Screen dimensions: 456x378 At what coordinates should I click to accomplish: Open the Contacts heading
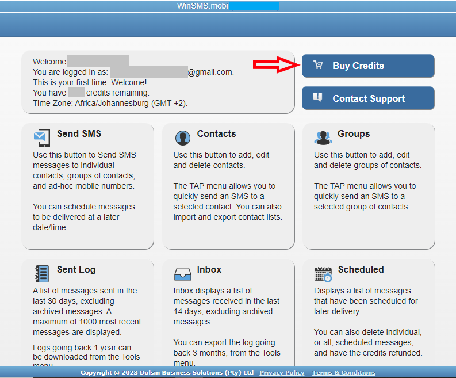point(216,133)
